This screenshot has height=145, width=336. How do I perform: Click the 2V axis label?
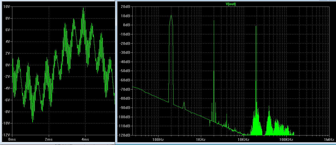pyautogui.click(x=7, y=53)
